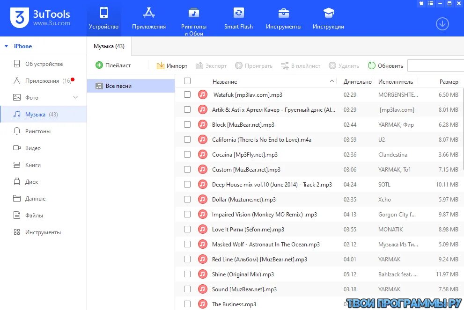Screen dimensions: 464x310
Task: Open the list menu icon in title bar
Action: coord(431,4)
